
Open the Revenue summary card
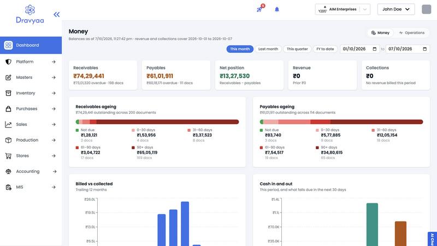pyautogui.click(x=322, y=75)
